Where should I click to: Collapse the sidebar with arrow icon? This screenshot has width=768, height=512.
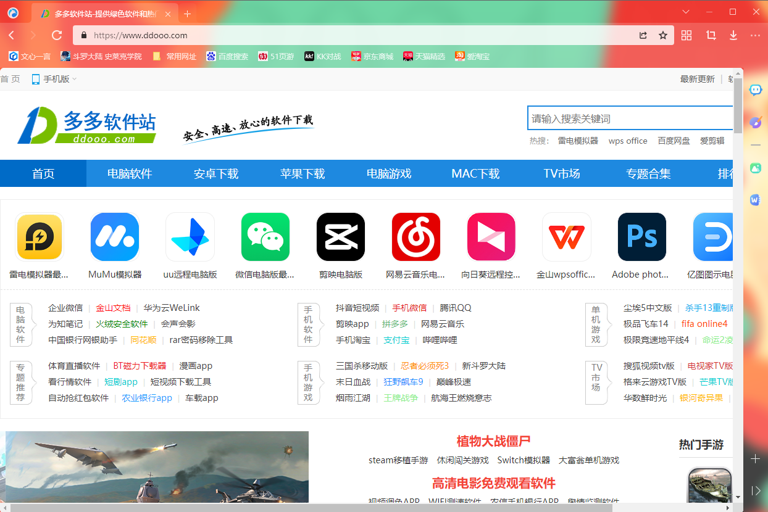click(756, 490)
